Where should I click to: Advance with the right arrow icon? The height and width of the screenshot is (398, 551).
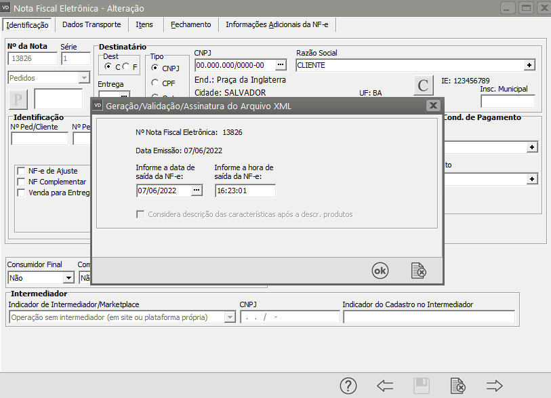click(494, 386)
